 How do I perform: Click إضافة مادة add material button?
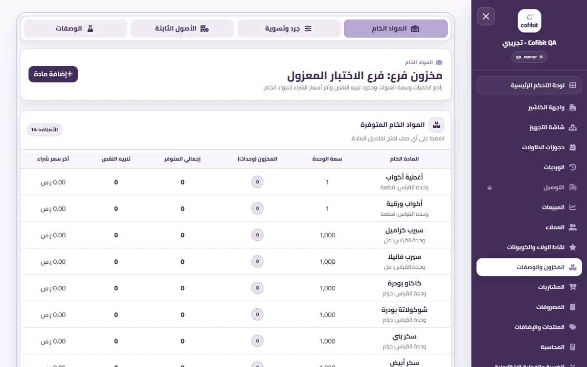tap(53, 74)
